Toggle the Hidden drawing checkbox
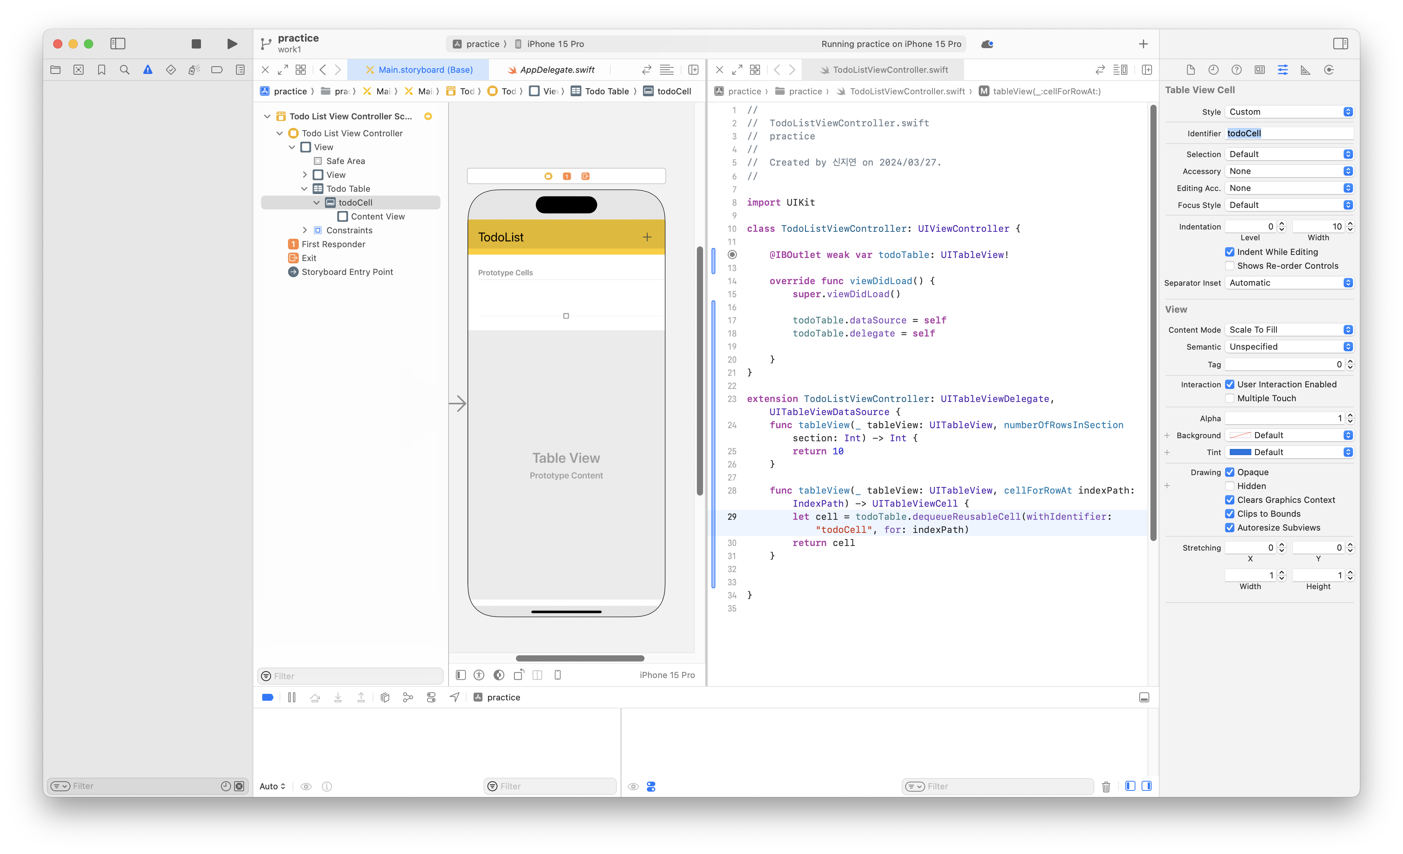 tap(1229, 486)
